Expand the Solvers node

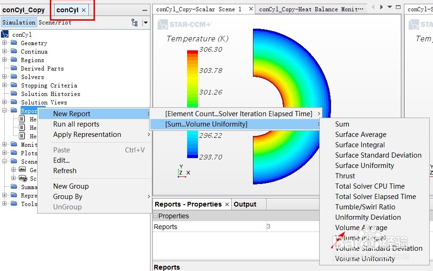point(4,77)
